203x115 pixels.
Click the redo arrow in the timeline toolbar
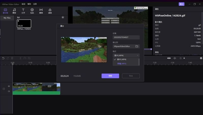point(8,58)
